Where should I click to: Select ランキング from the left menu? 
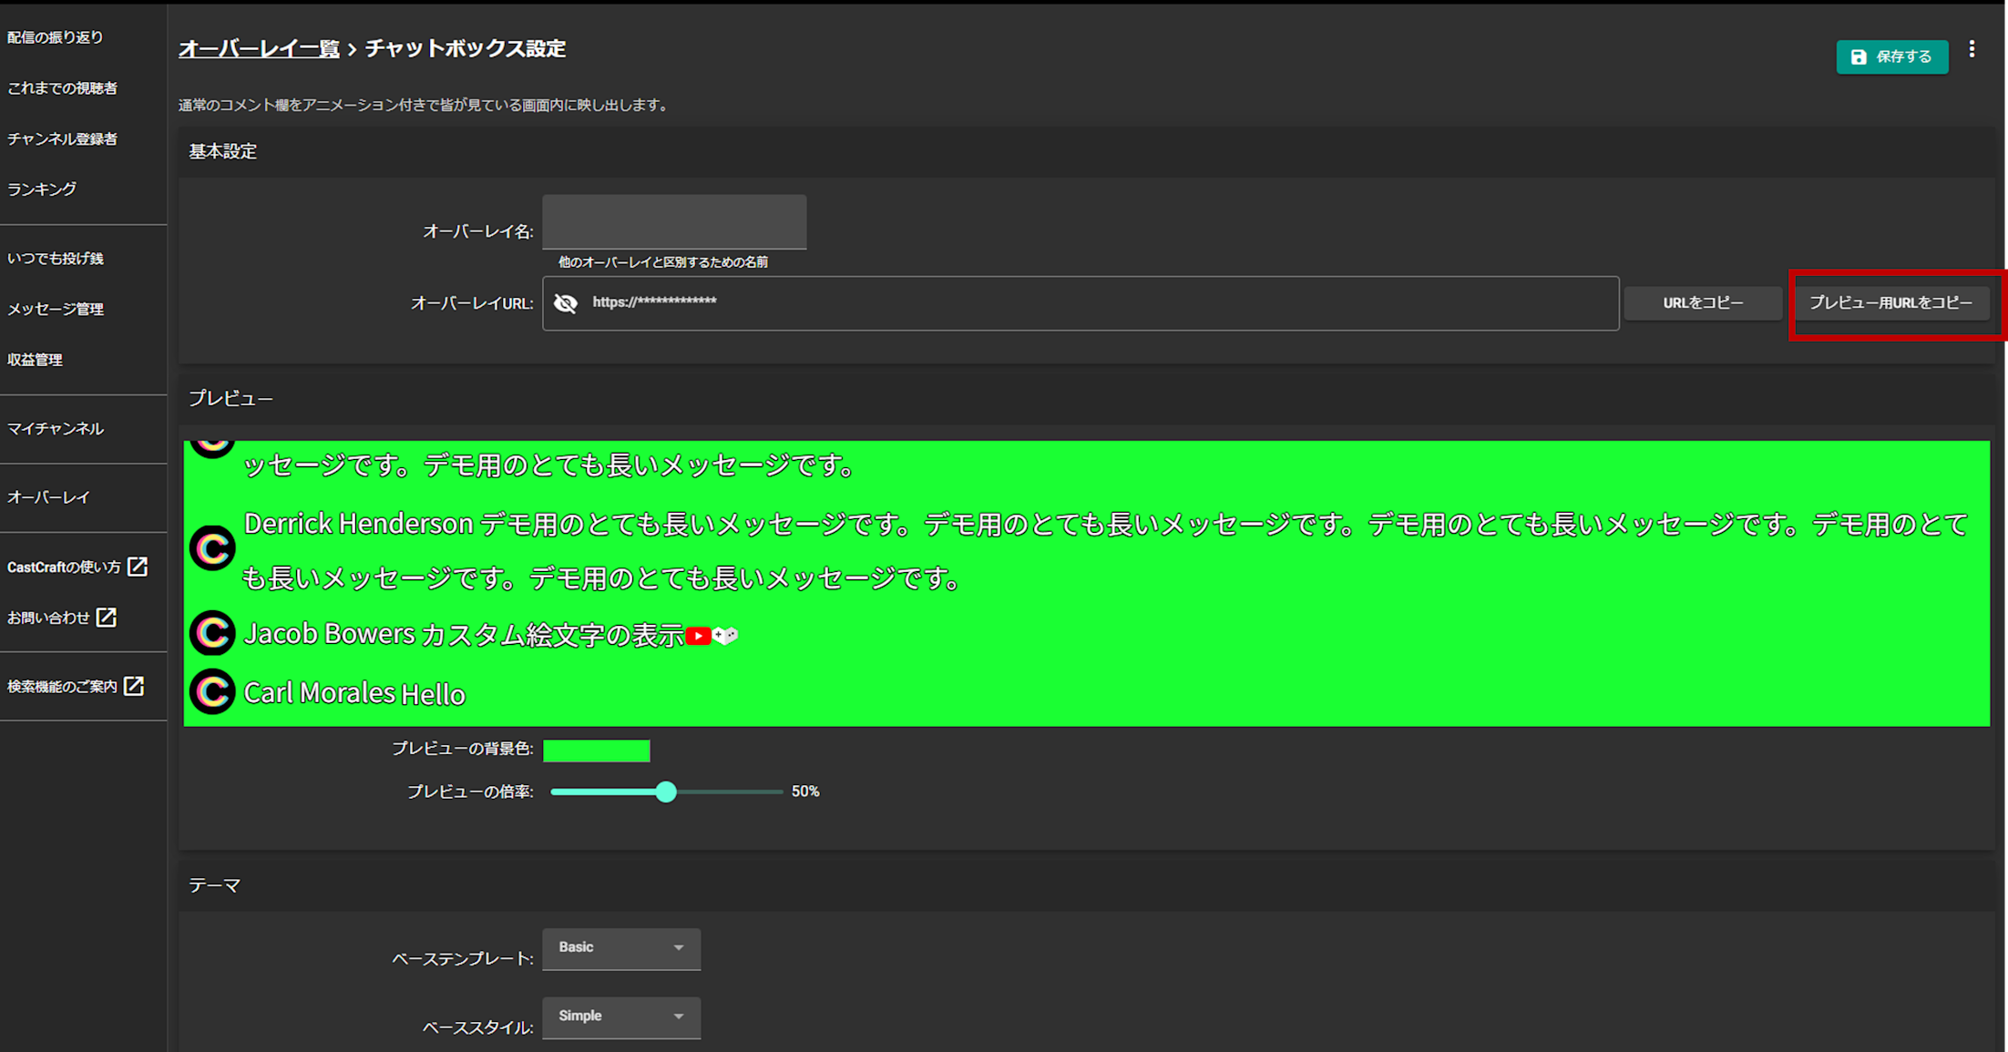41,189
